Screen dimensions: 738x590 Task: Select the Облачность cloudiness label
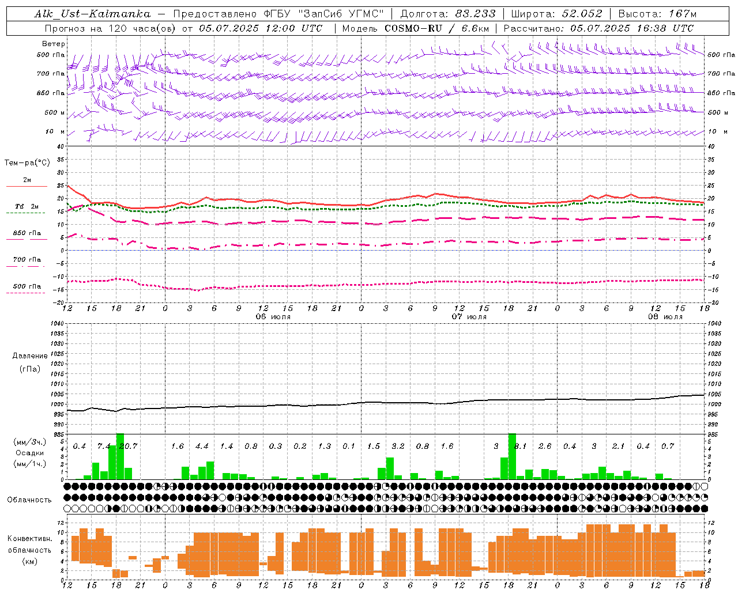click(x=29, y=500)
